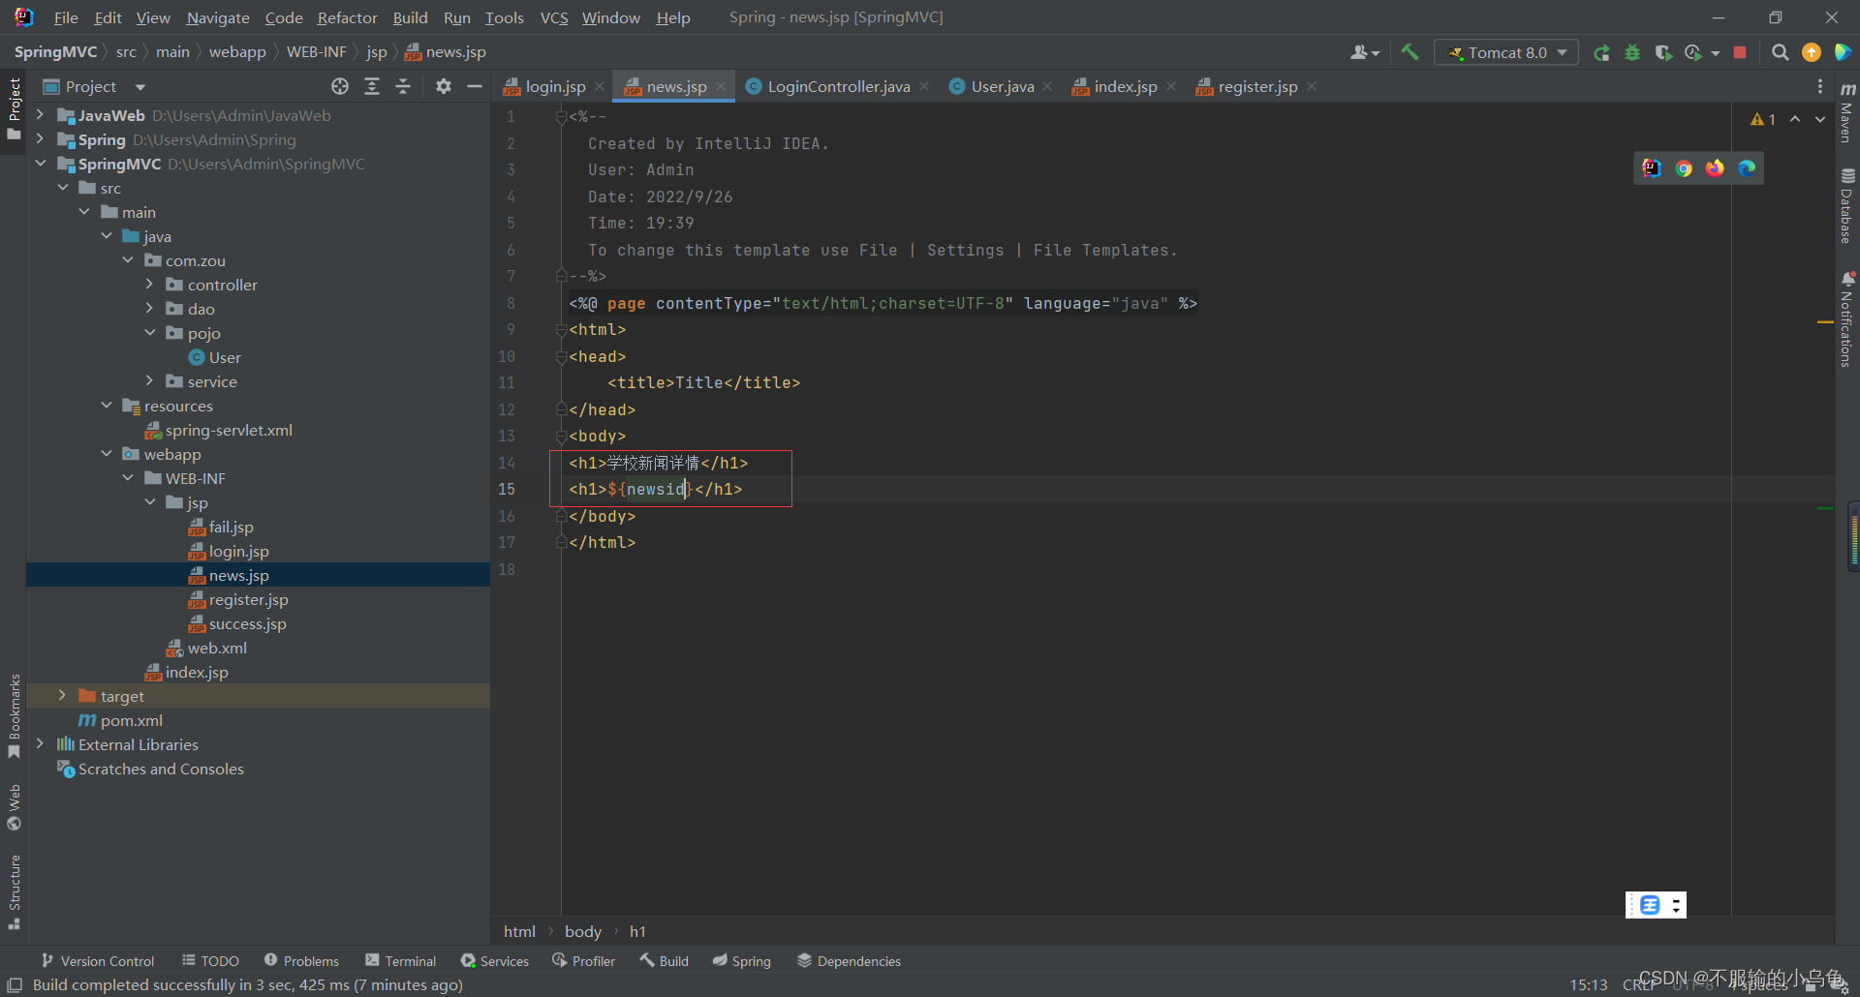Expand All in the Project panel

(372, 86)
